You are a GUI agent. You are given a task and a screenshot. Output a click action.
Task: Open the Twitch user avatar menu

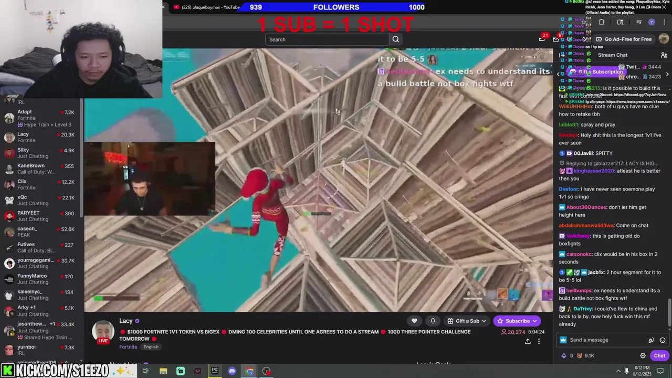(x=664, y=39)
